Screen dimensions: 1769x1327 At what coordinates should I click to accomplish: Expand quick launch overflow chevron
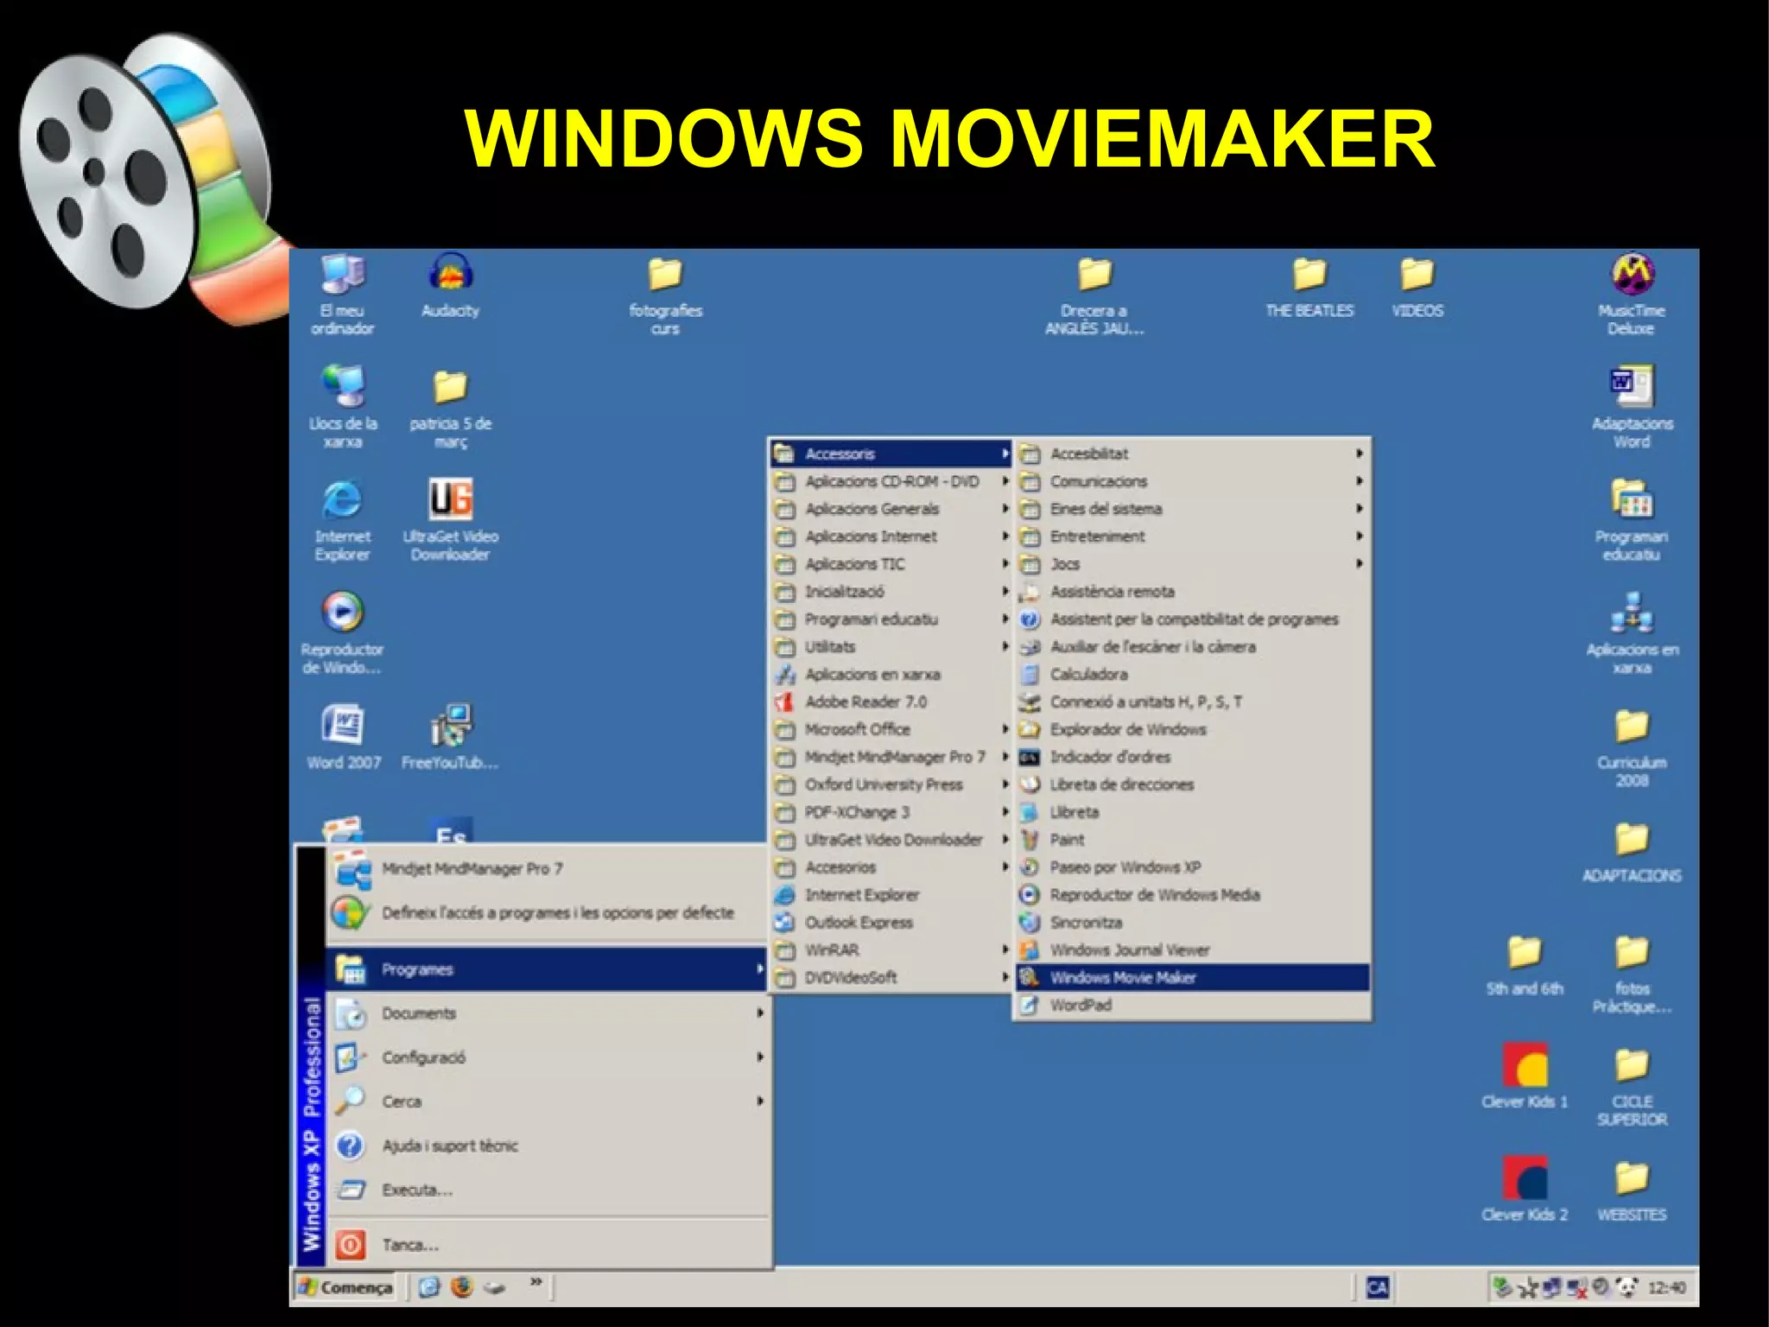pyautogui.click(x=536, y=1281)
